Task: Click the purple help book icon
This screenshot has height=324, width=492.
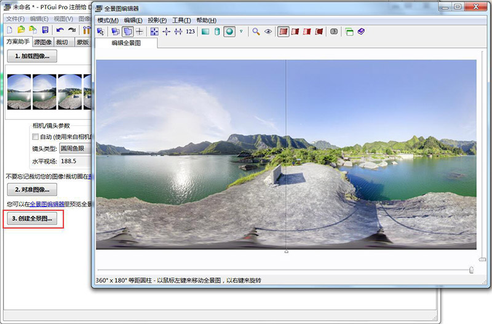Action: tap(361, 31)
